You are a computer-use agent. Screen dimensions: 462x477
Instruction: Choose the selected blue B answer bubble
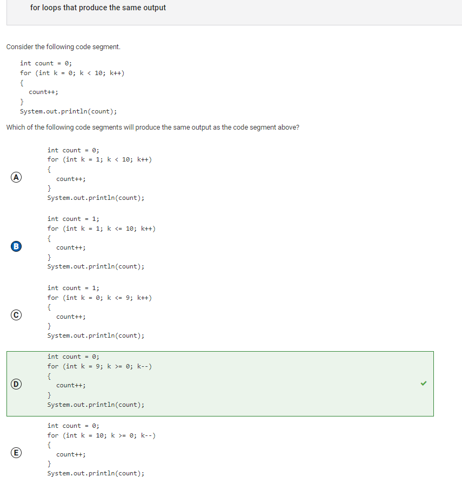coord(16,246)
